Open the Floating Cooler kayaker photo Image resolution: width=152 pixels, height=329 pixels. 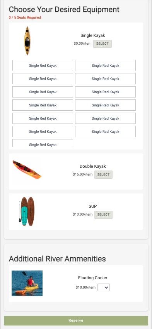[27, 283]
